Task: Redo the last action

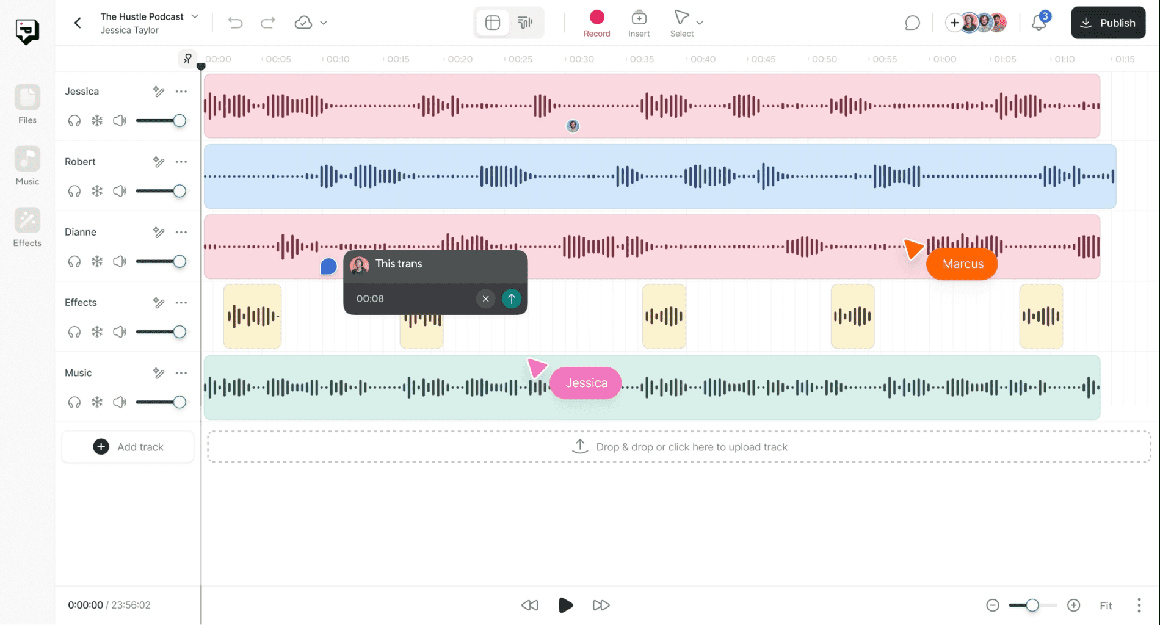Action: [x=268, y=23]
